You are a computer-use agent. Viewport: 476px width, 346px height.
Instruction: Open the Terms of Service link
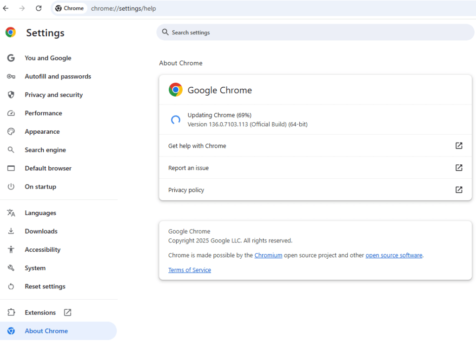pyautogui.click(x=190, y=270)
